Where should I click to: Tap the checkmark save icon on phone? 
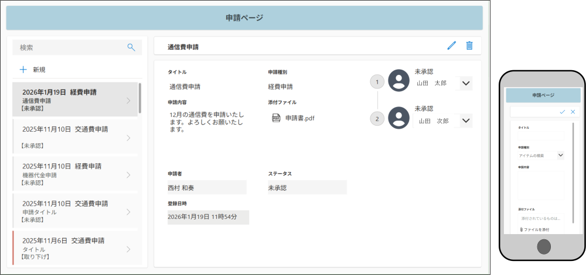pos(563,111)
